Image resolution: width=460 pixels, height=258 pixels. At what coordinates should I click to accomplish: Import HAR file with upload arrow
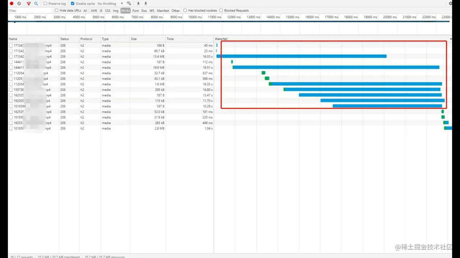[x=138, y=4]
